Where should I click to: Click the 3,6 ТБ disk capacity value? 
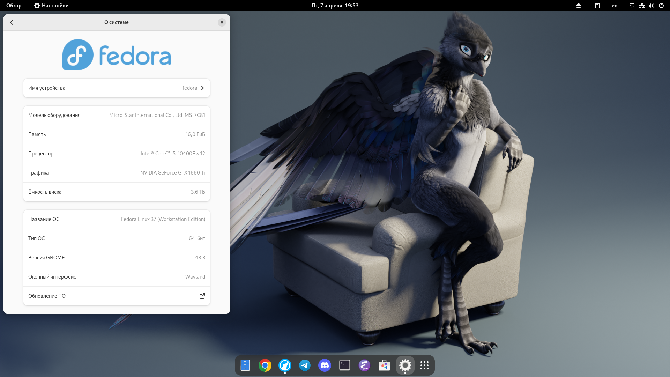point(198,192)
